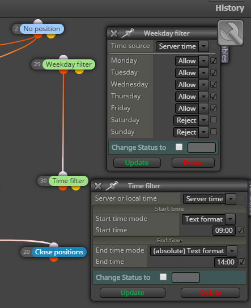This screenshot has width=251, height=308.
Task: Toggle the Monday checkbox
Action: tap(214, 60)
